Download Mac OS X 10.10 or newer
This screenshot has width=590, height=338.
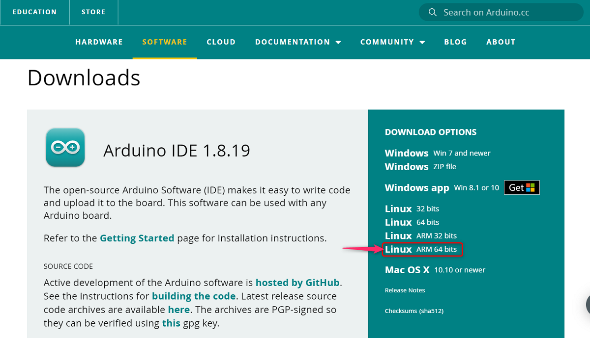435,270
